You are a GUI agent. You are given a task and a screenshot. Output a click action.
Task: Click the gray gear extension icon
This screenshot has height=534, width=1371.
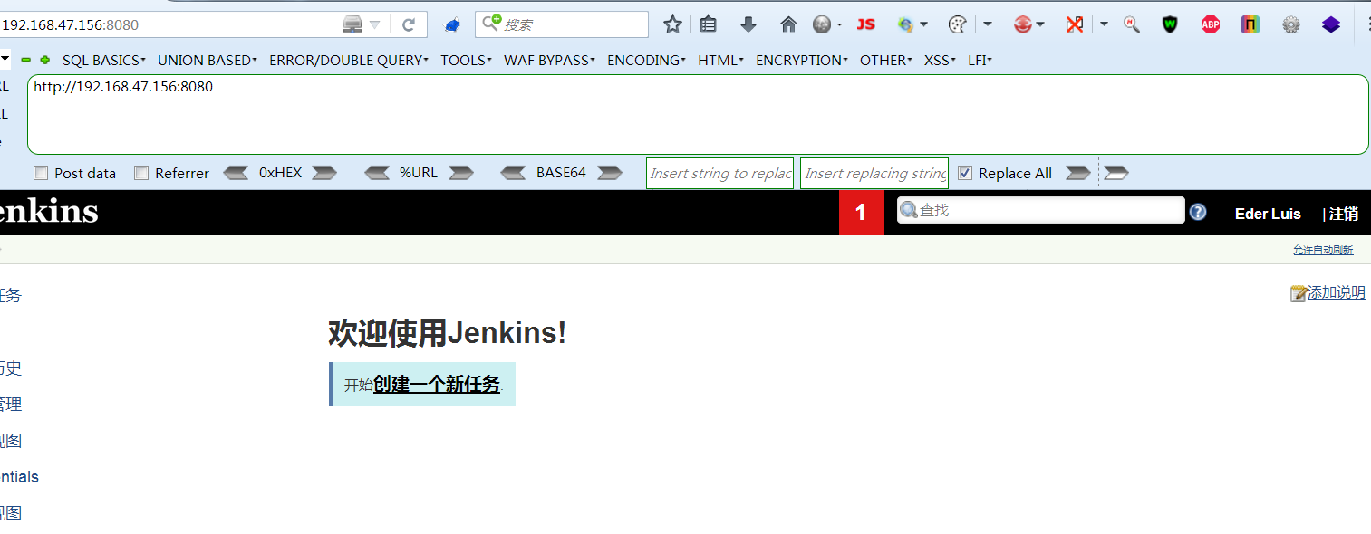click(1291, 25)
